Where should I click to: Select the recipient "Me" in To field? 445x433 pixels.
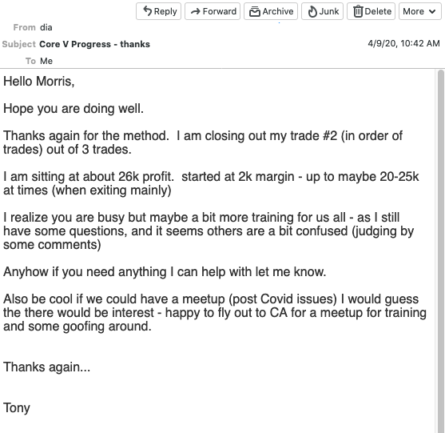click(46, 61)
